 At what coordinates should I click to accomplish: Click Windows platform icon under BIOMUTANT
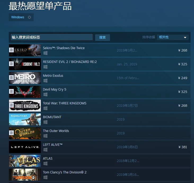pos(45,122)
